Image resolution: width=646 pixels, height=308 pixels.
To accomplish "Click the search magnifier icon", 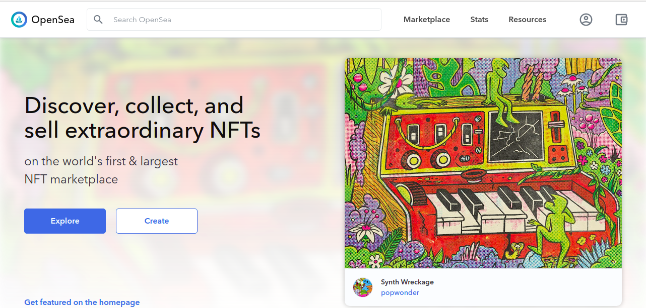I will pos(98,20).
